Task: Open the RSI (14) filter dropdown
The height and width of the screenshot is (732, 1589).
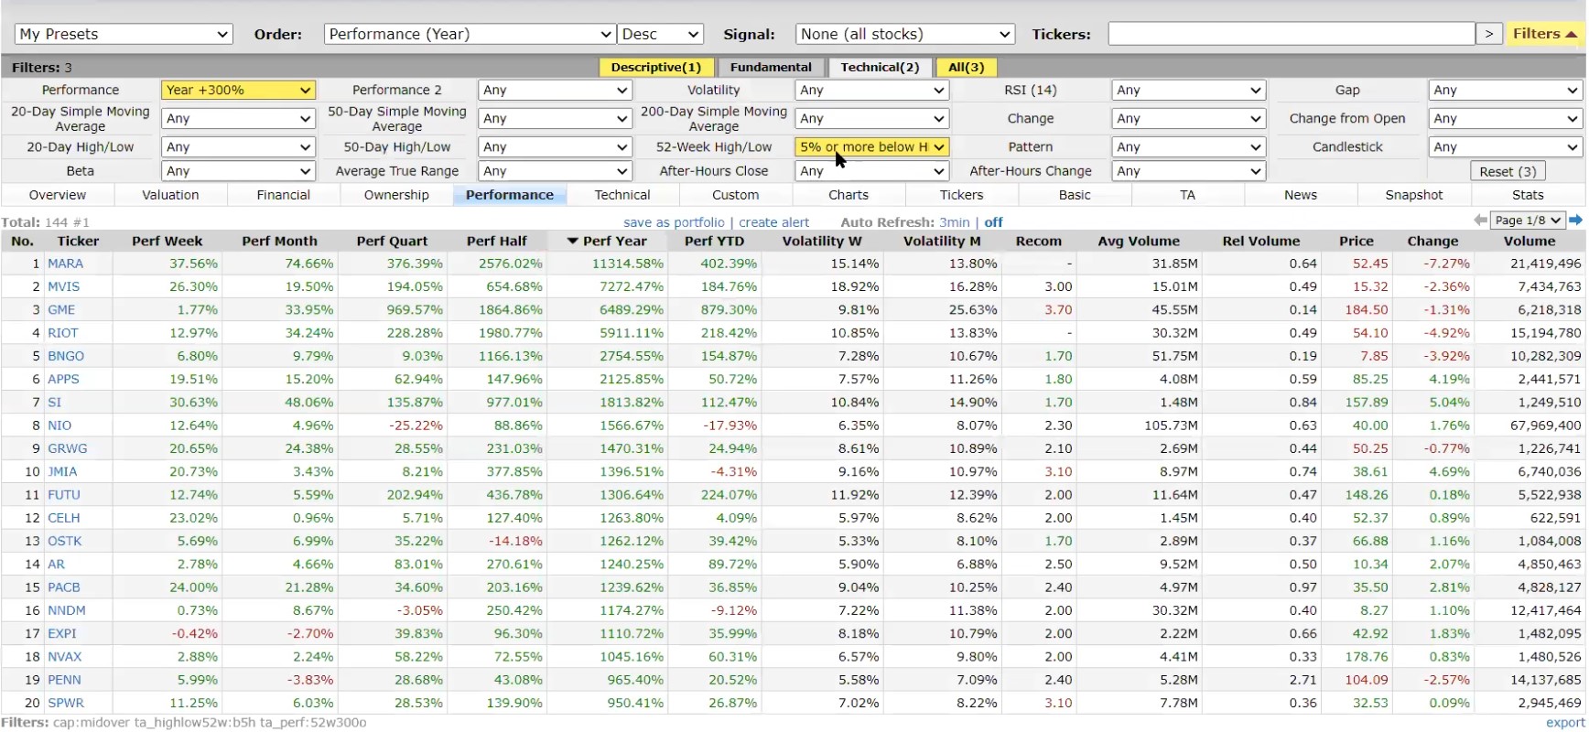Action: click(x=1188, y=90)
